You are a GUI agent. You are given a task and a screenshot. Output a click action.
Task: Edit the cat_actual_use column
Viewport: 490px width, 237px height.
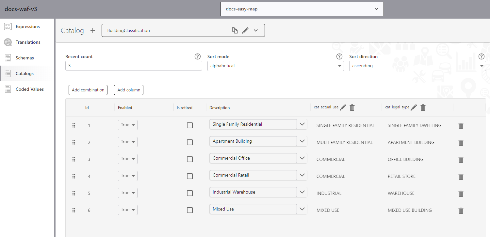[x=343, y=107]
